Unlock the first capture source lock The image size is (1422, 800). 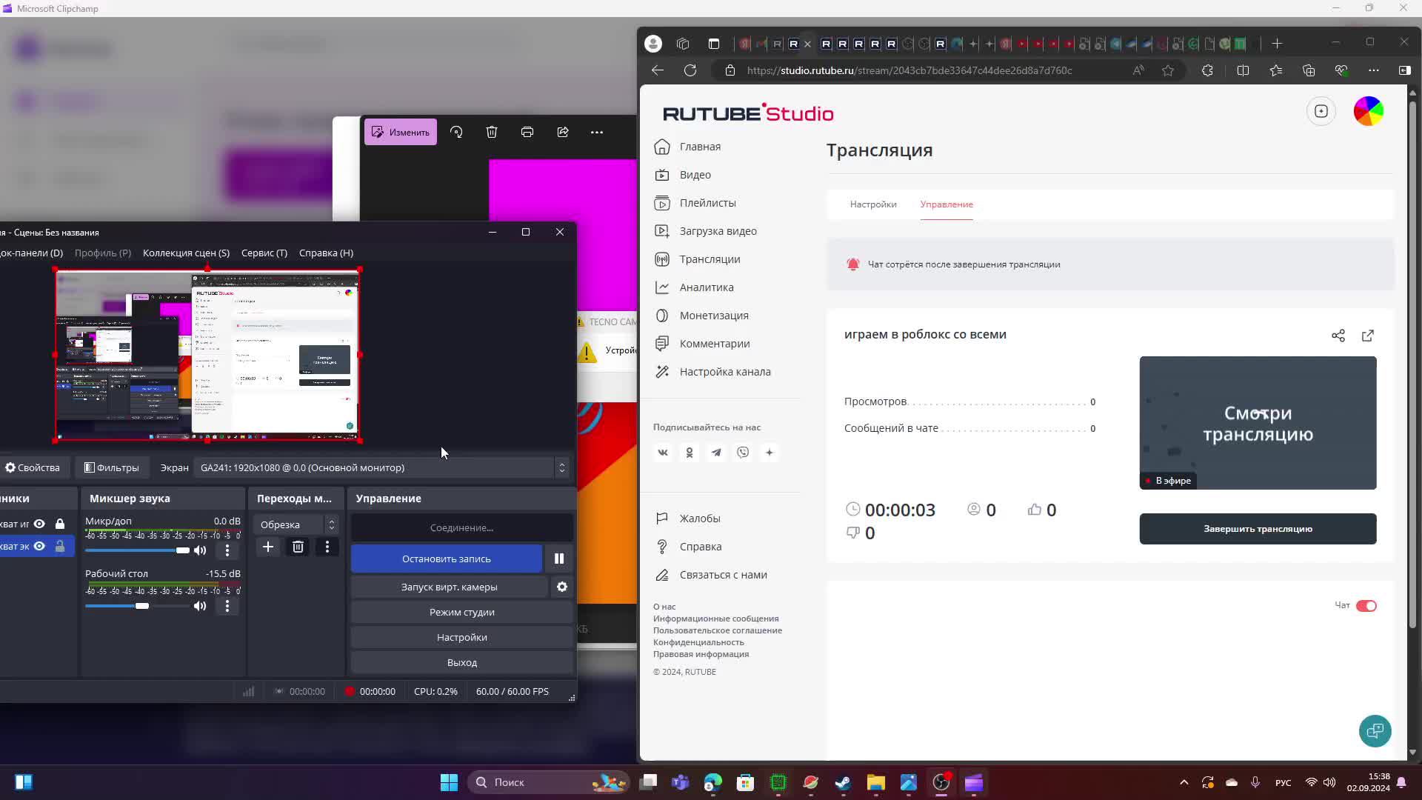[x=60, y=524]
